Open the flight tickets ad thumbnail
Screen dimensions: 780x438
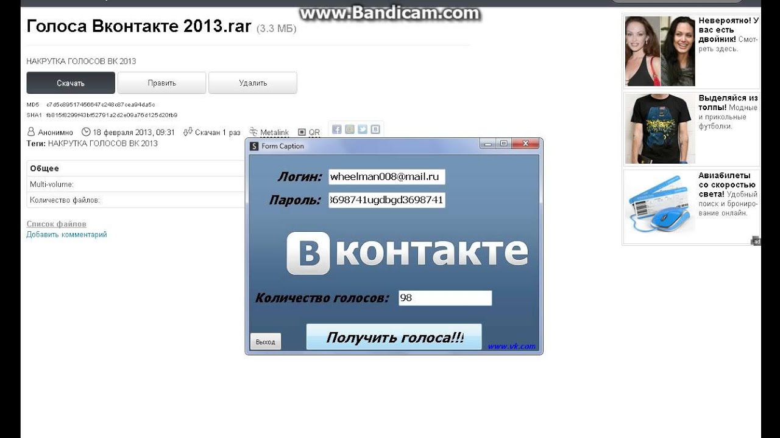point(660,207)
